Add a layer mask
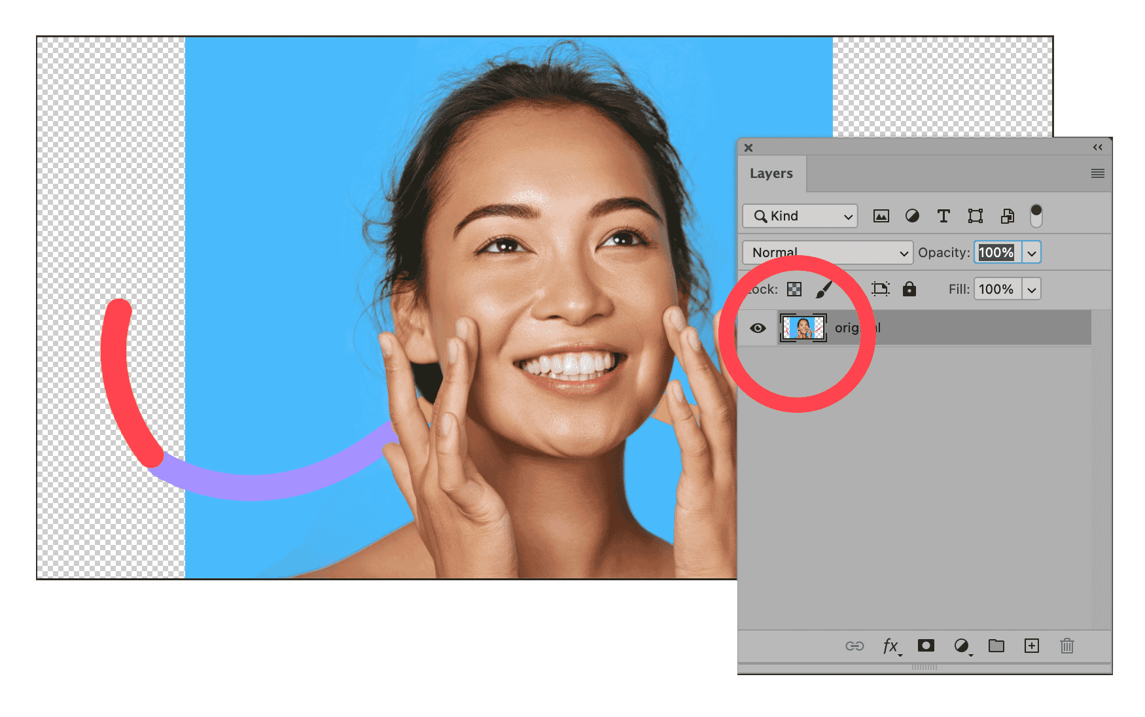This screenshot has width=1145, height=717. [926, 646]
